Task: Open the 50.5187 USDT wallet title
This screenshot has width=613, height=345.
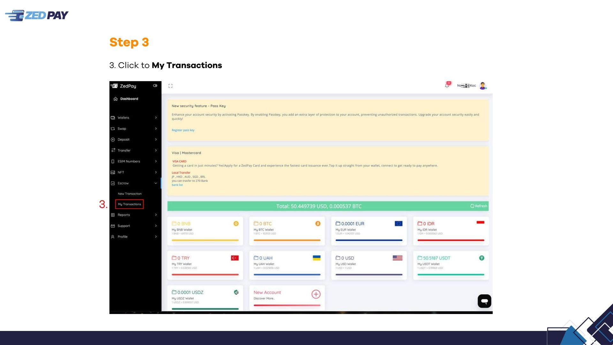Action: point(434,258)
